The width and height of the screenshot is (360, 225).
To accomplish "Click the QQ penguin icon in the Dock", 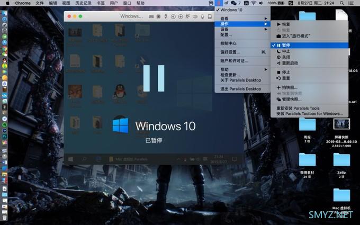I will click(5, 60).
